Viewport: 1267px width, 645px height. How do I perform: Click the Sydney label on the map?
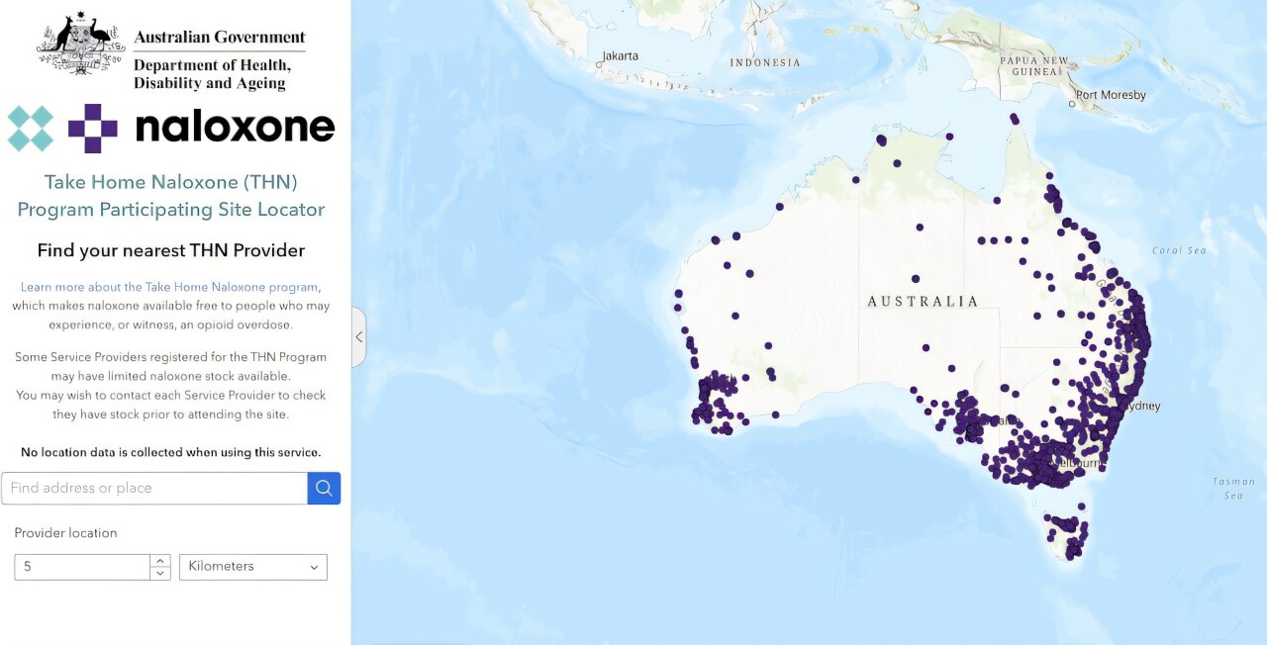click(x=1143, y=406)
